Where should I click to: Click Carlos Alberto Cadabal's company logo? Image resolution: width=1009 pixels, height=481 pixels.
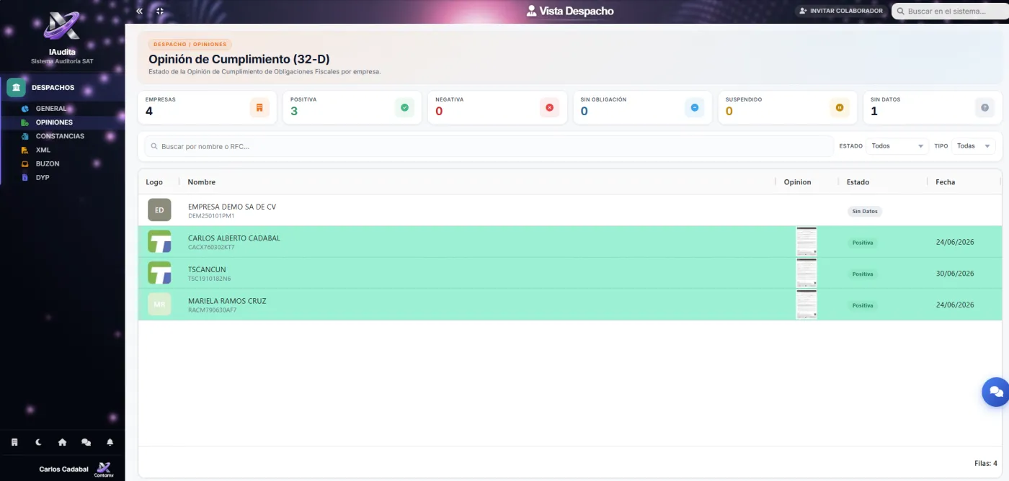[x=159, y=241]
